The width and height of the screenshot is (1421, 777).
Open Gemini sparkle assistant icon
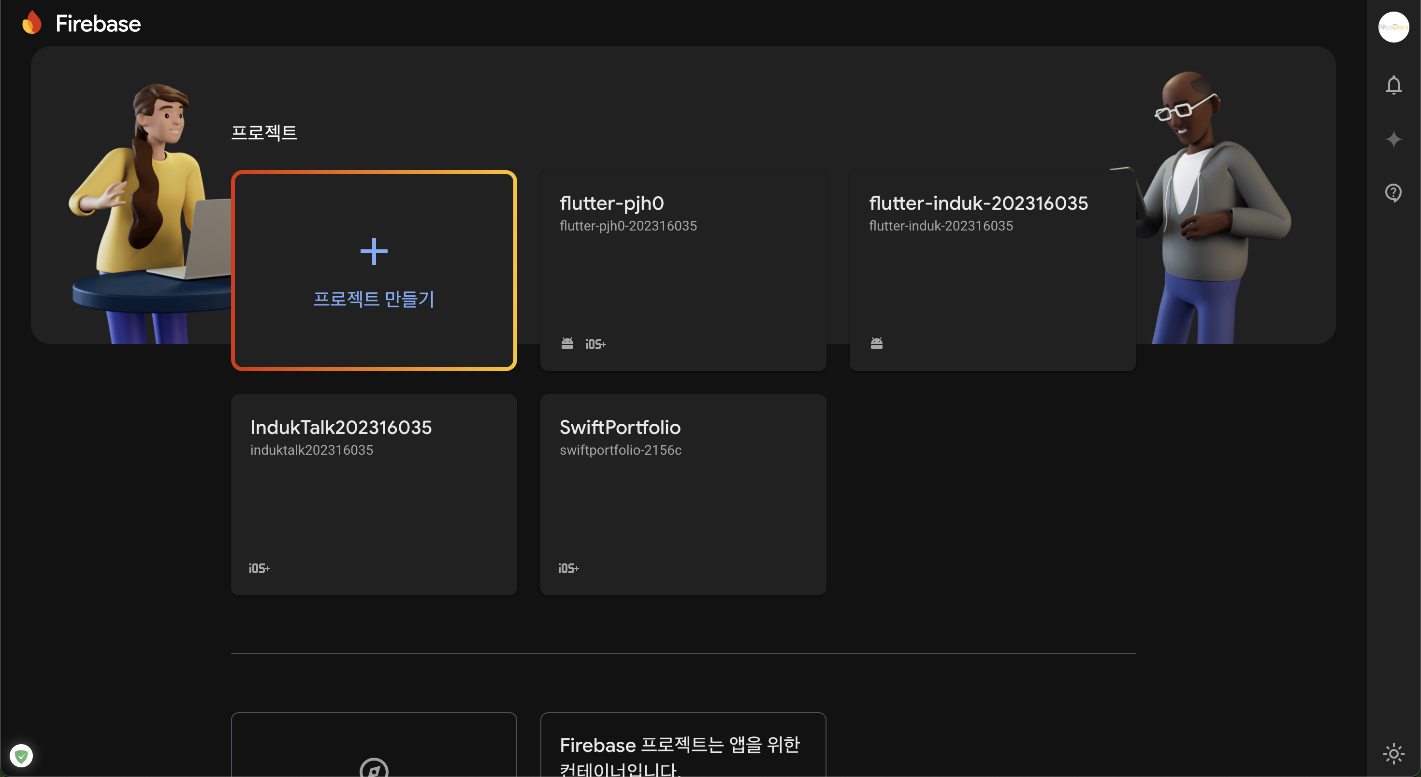[1393, 139]
